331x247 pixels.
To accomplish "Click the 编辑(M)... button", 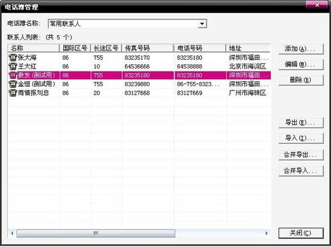I will 301,64.
